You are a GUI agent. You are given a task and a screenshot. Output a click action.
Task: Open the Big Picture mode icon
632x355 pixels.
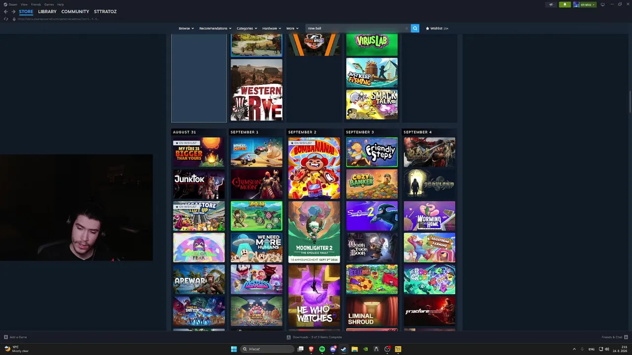click(x=602, y=4)
